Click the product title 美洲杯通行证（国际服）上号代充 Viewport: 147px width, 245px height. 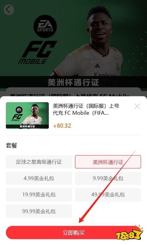click(86, 109)
